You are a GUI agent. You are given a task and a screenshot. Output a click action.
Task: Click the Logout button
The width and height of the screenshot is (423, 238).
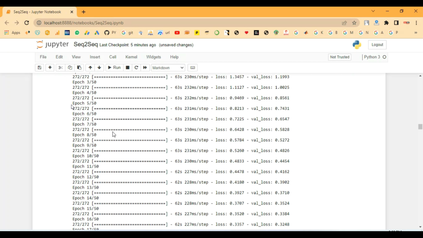pyautogui.click(x=377, y=45)
